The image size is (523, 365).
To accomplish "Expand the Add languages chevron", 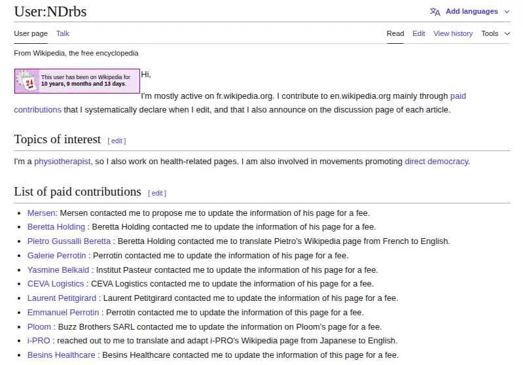I will pos(507,12).
